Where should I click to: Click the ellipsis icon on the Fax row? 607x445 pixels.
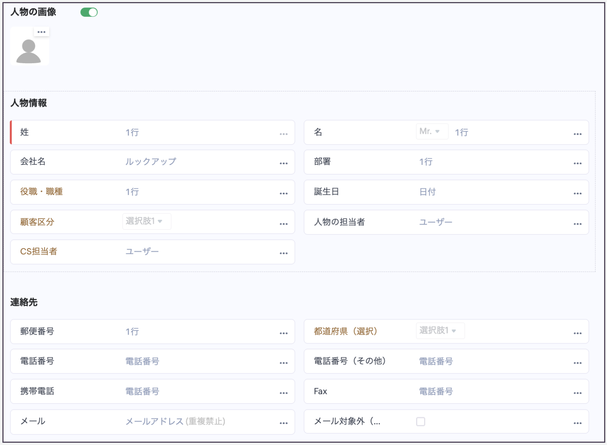coord(578,393)
